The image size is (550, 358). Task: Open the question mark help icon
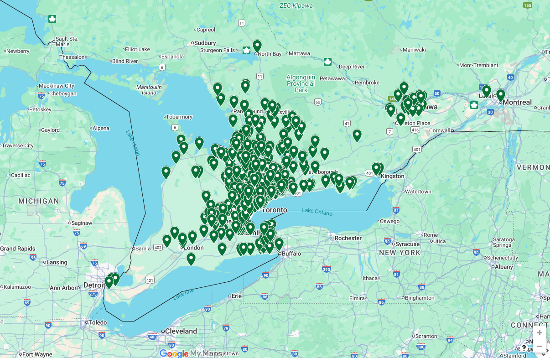coord(524,348)
